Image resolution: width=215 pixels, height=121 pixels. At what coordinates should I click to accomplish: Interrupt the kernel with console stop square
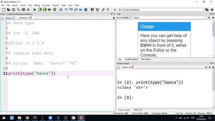point(206,67)
